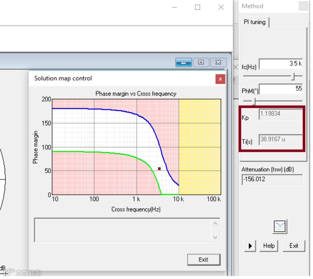Click the 'Cross frequency(Hz)' axis label
Viewport: 313px width, 279px height.
136,209
